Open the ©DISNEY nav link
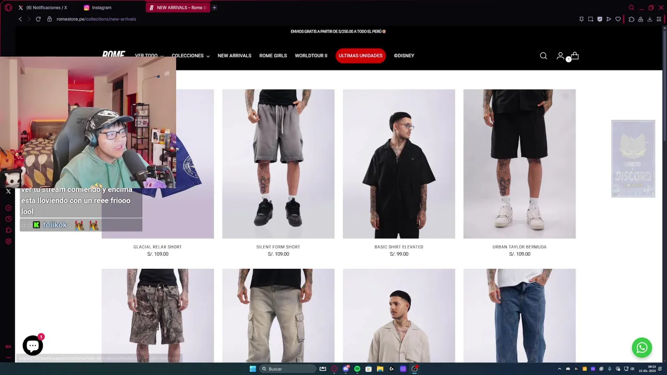Image resolution: width=667 pixels, height=375 pixels. coord(404,56)
